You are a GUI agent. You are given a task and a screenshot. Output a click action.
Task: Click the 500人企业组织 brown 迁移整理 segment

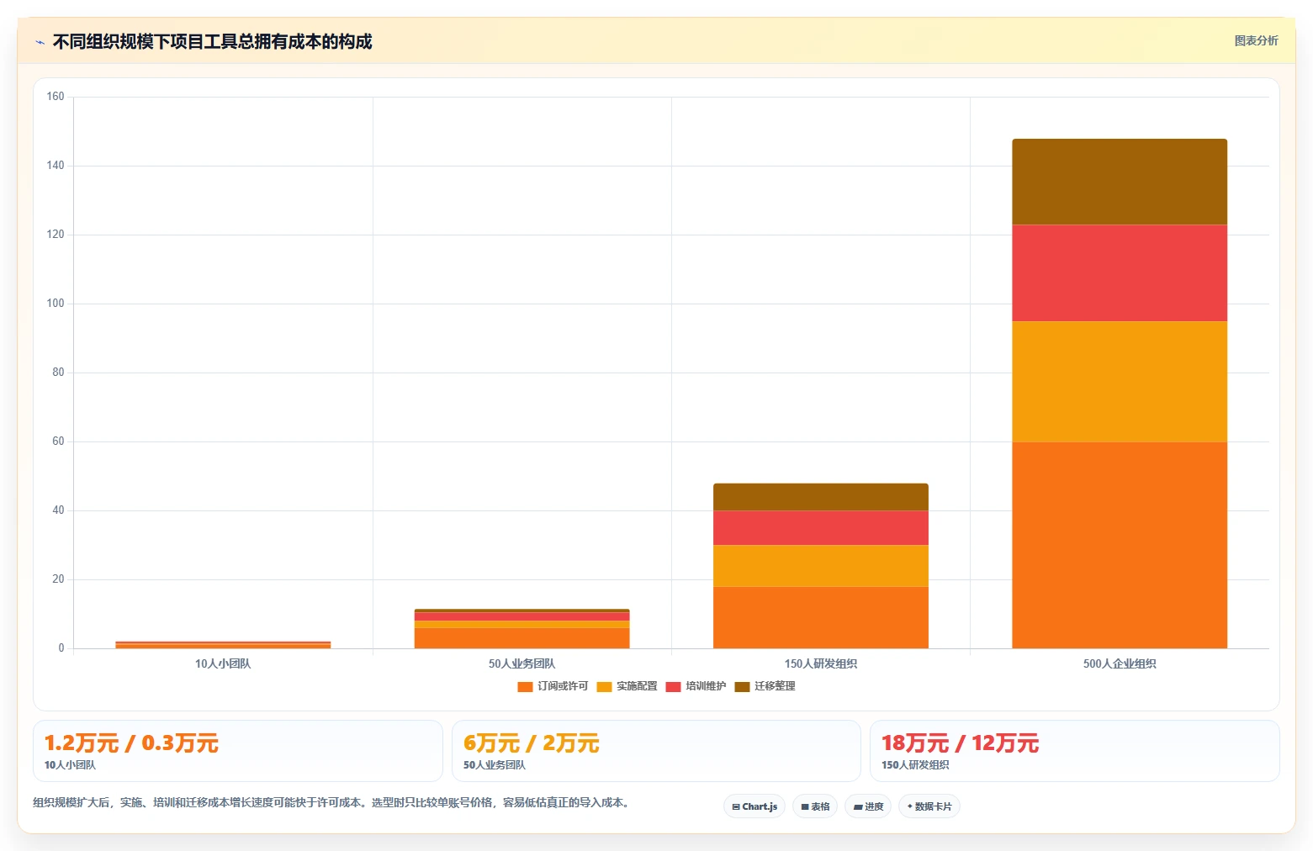click(x=1120, y=182)
